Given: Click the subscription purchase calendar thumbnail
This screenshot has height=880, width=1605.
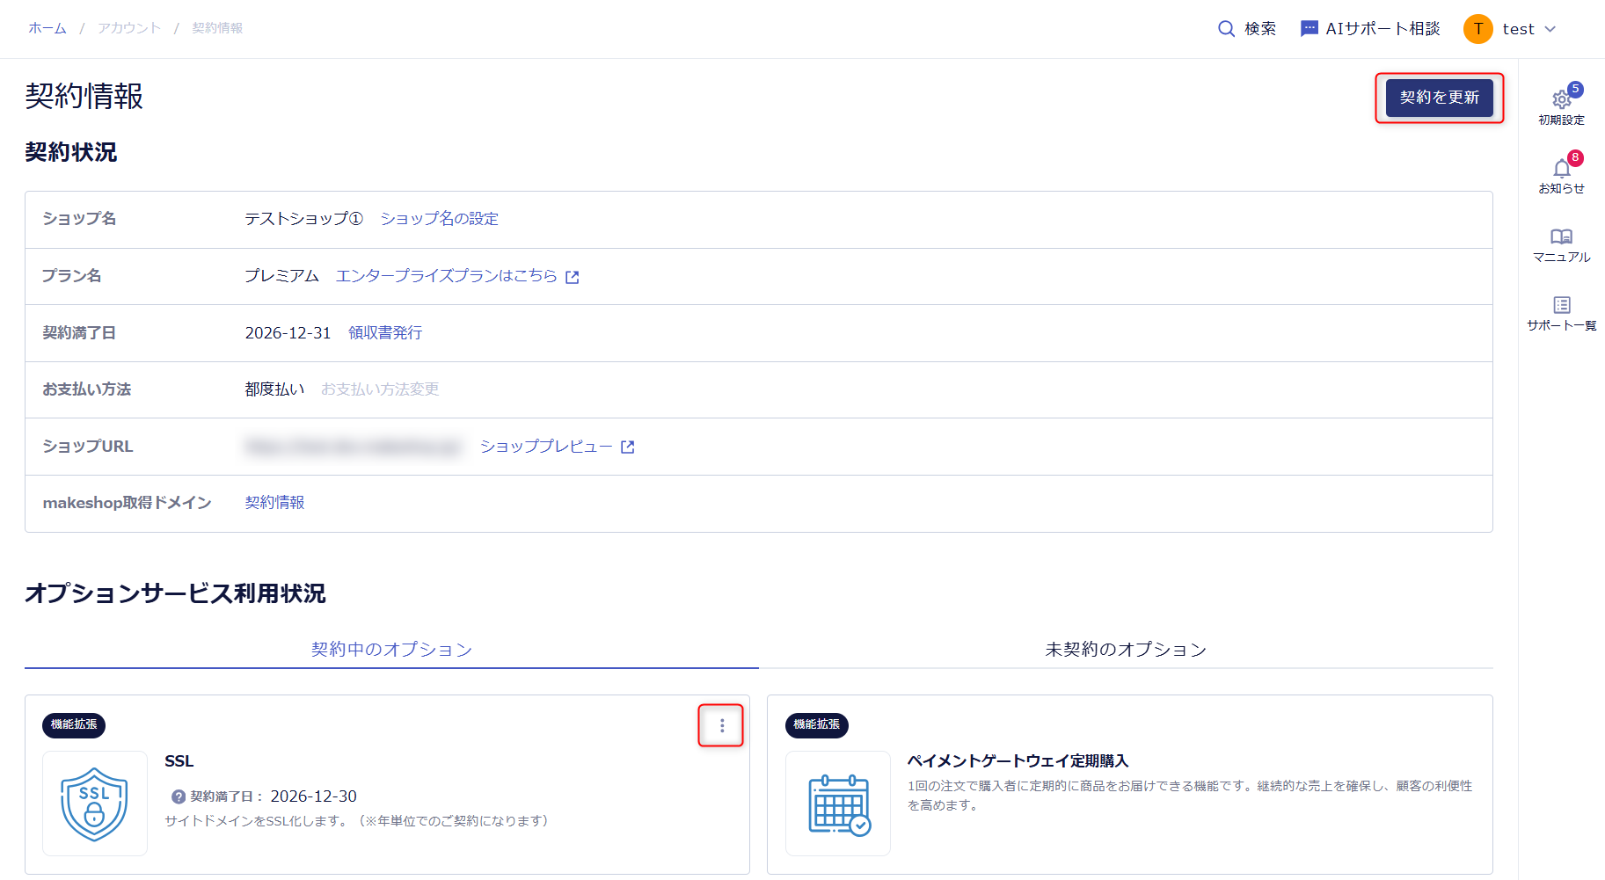Looking at the screenshot, I should [x=838, y=804].
